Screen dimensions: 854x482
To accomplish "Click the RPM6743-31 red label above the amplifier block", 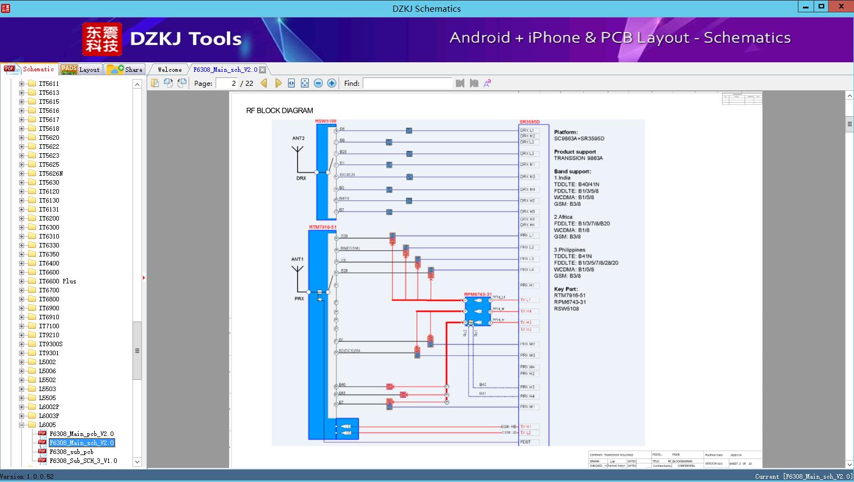I will [478, 294].
